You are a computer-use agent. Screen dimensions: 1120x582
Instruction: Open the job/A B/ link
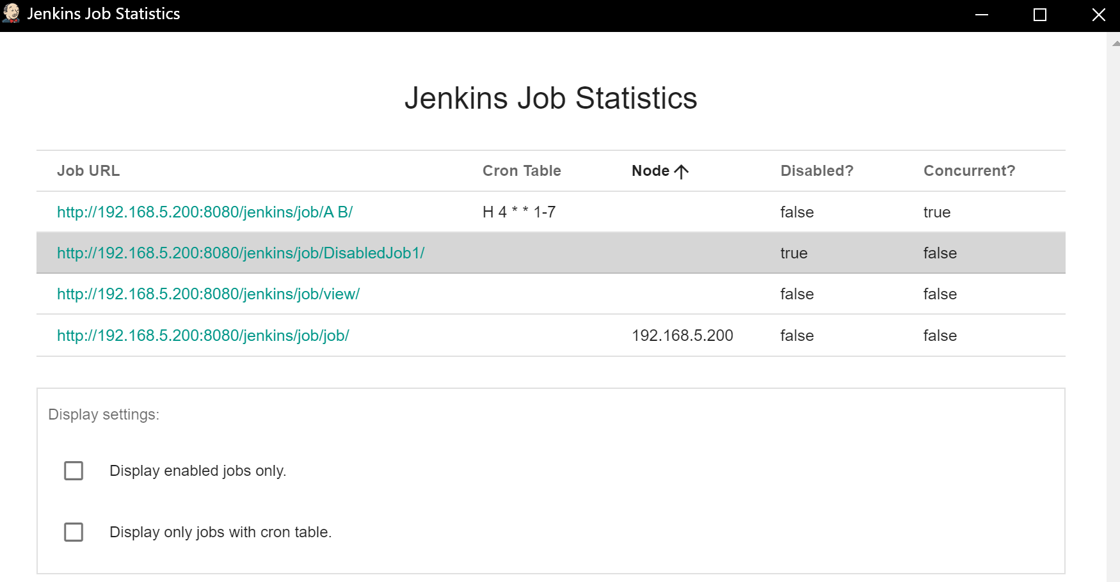(205, 212)
